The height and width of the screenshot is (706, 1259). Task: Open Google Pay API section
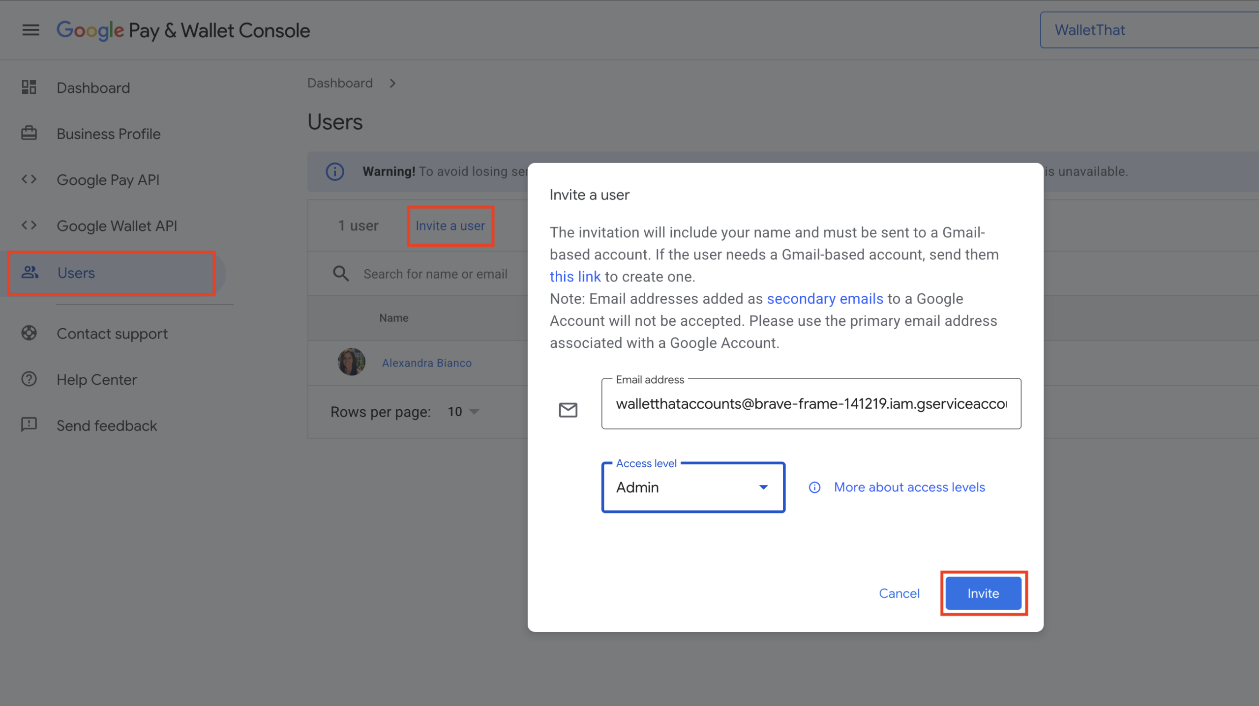coord(108,180)
